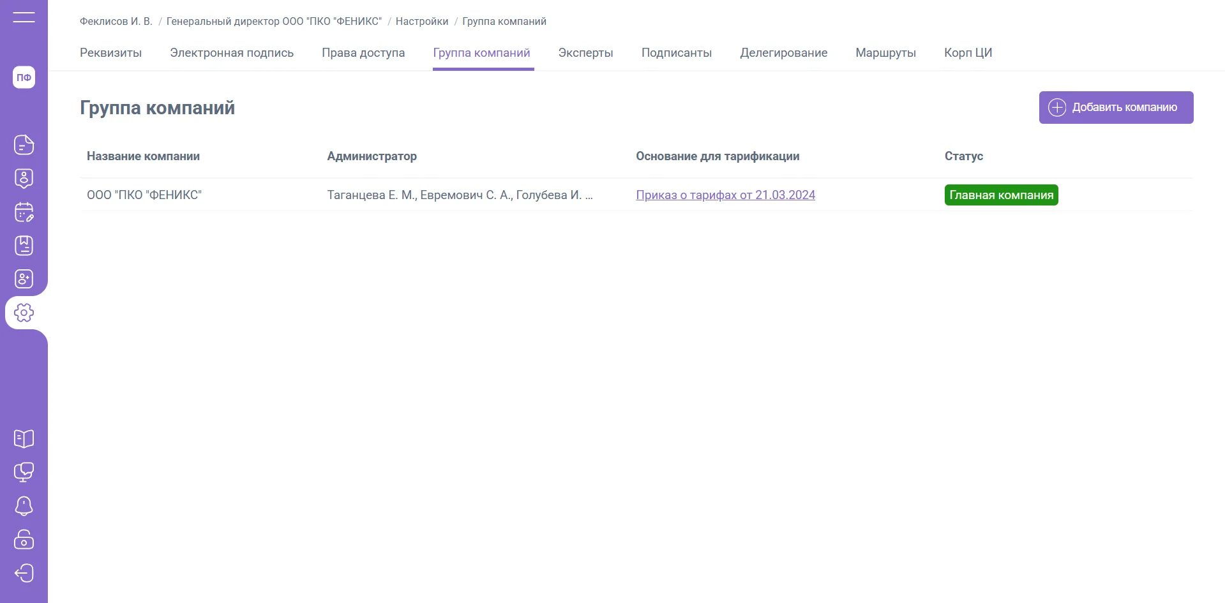Click the ПФ company logo badge
Viewport: 1225px width, 603px height.
pyautogui.click(x=24, y=77)
